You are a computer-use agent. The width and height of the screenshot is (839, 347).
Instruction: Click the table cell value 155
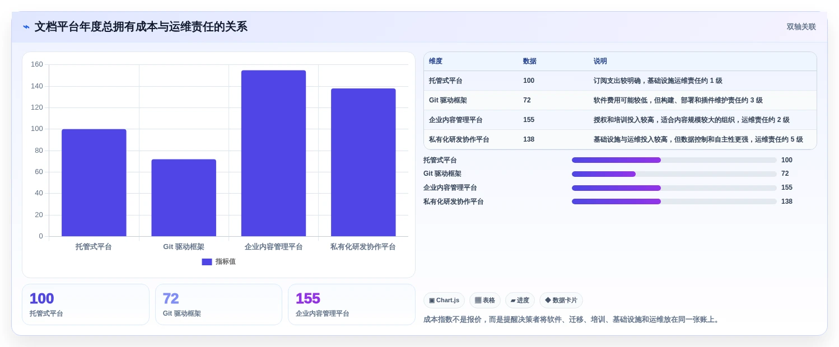pos(529,120)
